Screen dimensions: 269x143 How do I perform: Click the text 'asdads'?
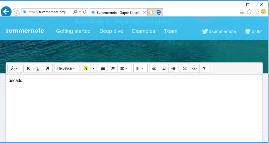pos(16,81)
